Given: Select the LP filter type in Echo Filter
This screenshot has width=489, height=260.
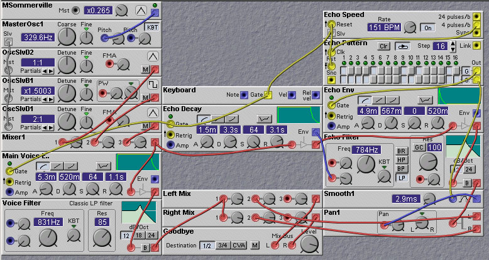Looking at the screenshot, I should pyautogui.click(x=402, y=178).
